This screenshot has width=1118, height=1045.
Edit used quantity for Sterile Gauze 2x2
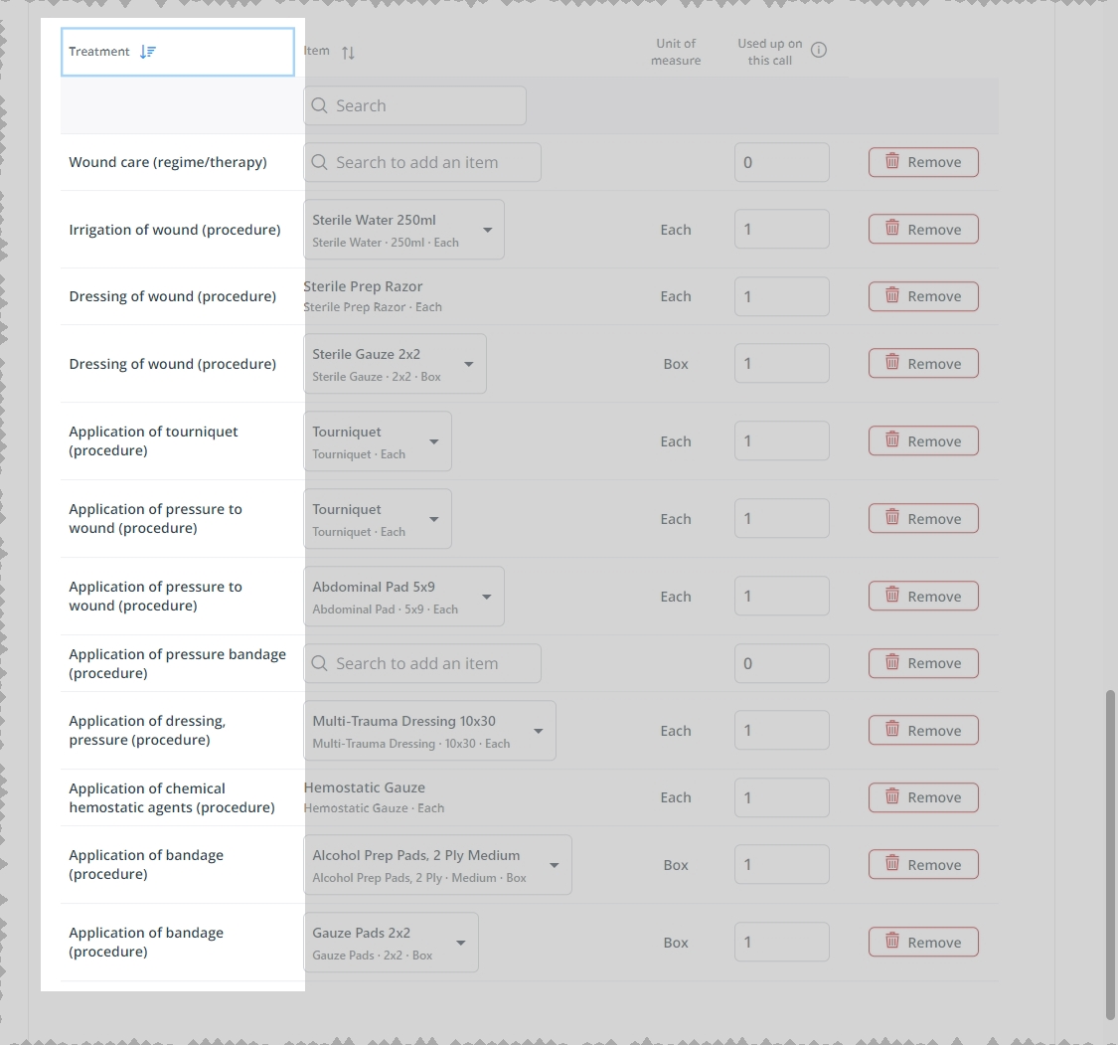[x=782, y=363]
